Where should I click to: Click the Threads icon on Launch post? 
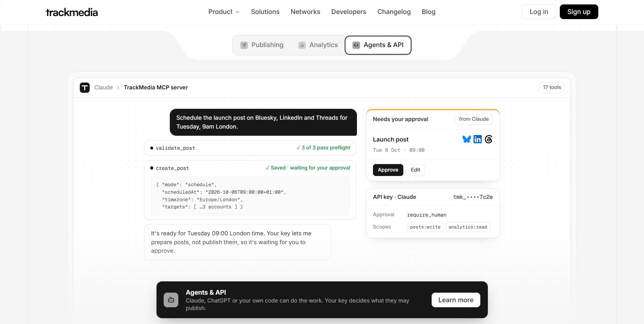click(x=489, y=139)
